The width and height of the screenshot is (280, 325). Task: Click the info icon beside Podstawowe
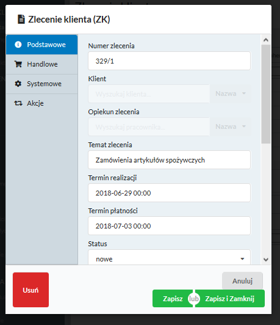point(18,45)
